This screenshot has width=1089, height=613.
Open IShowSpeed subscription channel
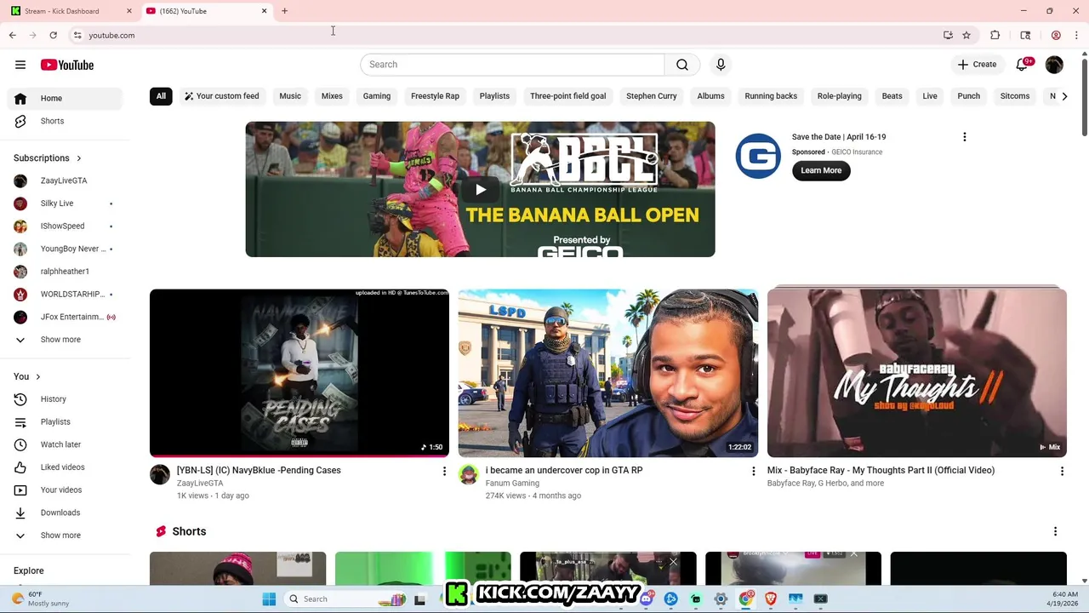point(64,226)
